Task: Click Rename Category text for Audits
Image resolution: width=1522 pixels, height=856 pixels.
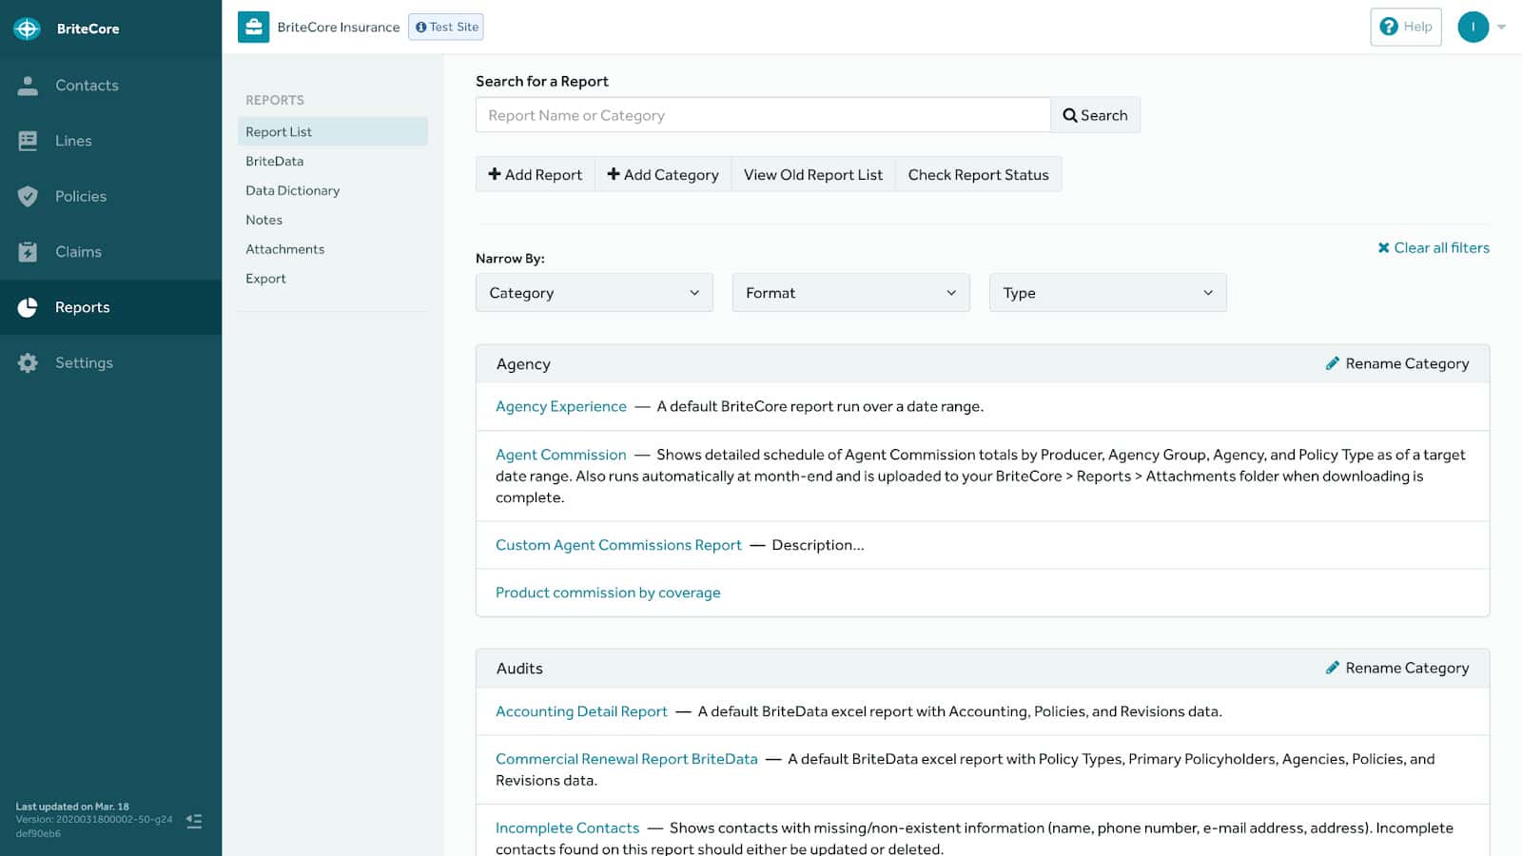Action: 1407,668
